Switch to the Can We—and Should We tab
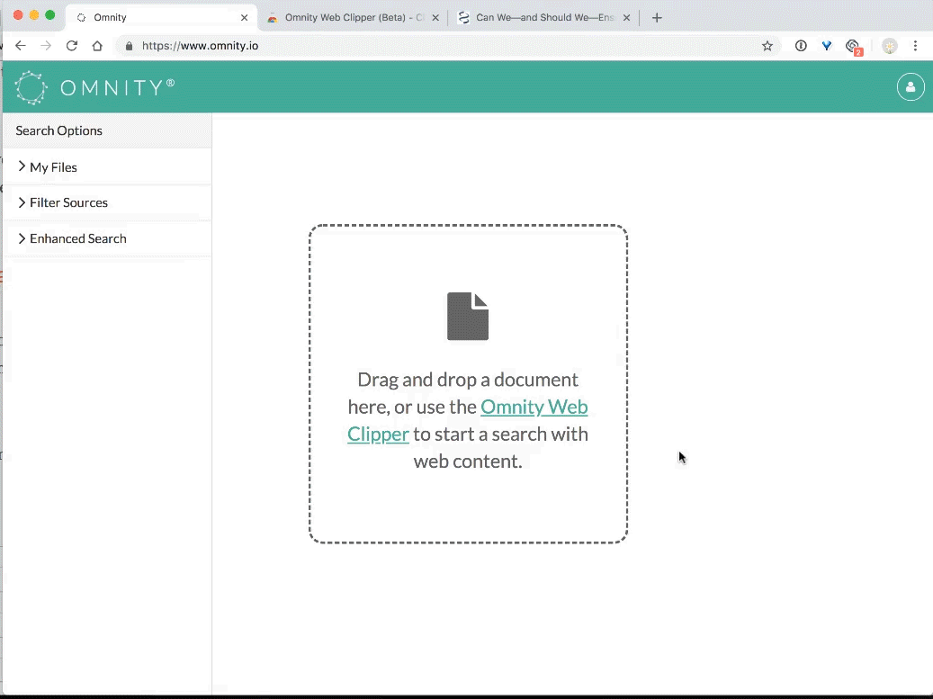Image resolution: width=933 pixels, height=699 pixels. tap(544, 18)
